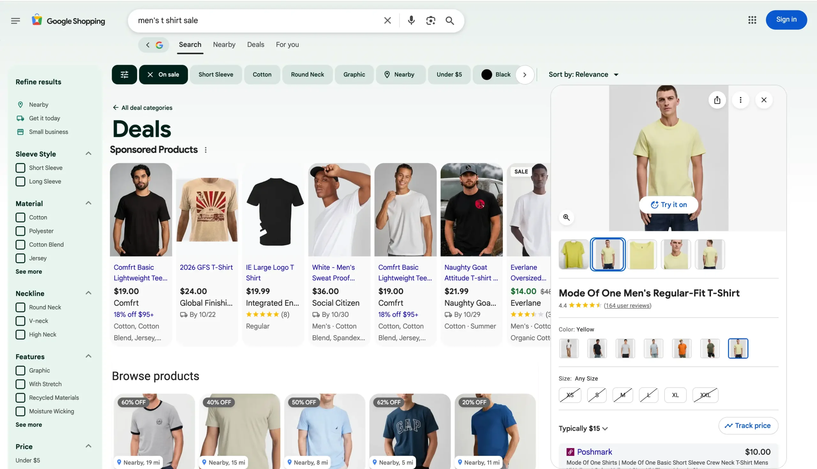817x469 pixels.
Task: Close the product detail panel
Action: tap(763, 100)
